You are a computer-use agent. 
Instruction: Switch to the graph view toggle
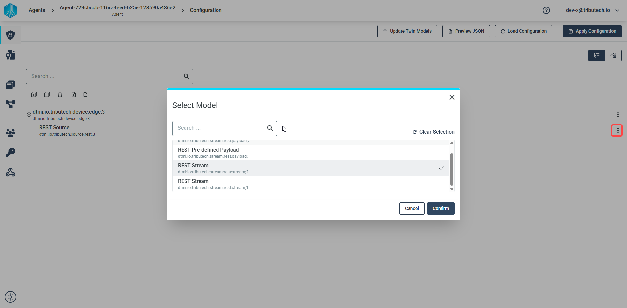pyautogui.click(x=613, y=55)
